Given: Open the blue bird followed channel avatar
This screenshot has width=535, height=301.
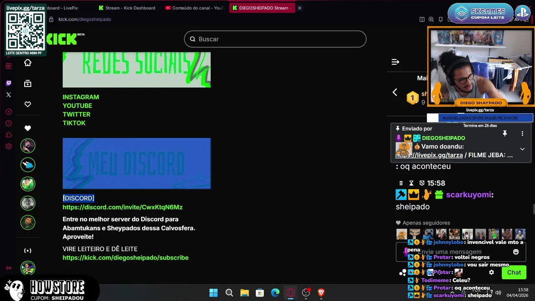Looking at the screenshot, I should click(x=28, y=165).
